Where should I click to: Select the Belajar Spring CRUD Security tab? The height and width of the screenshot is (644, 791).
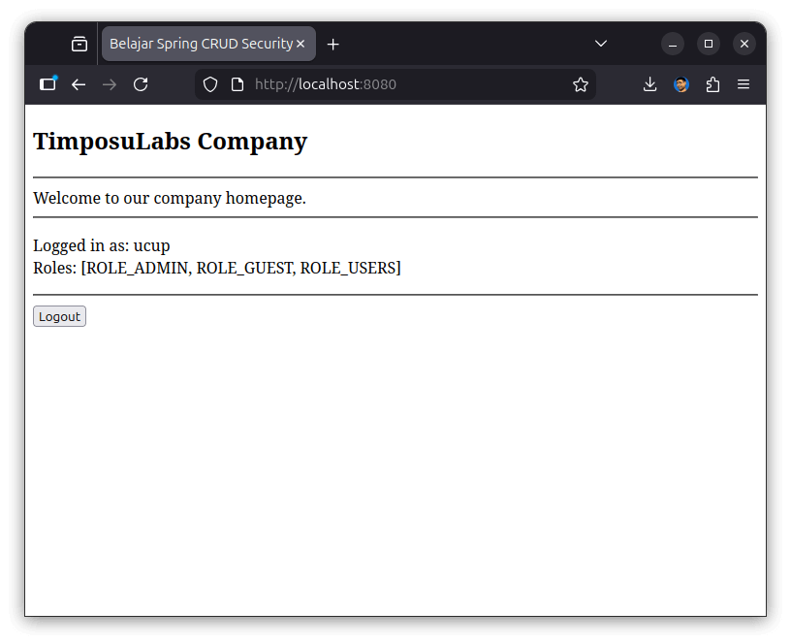pos(201,44)
